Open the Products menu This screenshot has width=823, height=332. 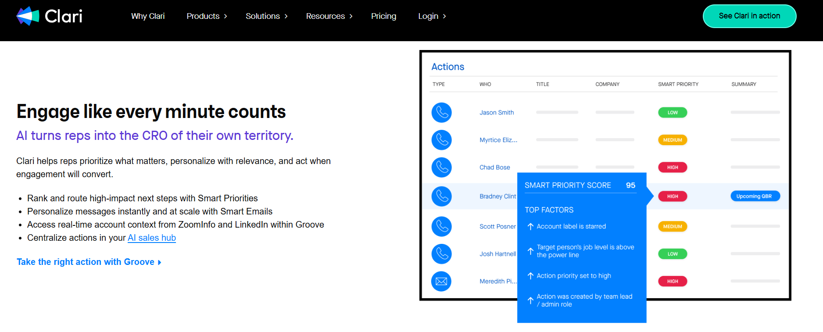coord(203,16)
